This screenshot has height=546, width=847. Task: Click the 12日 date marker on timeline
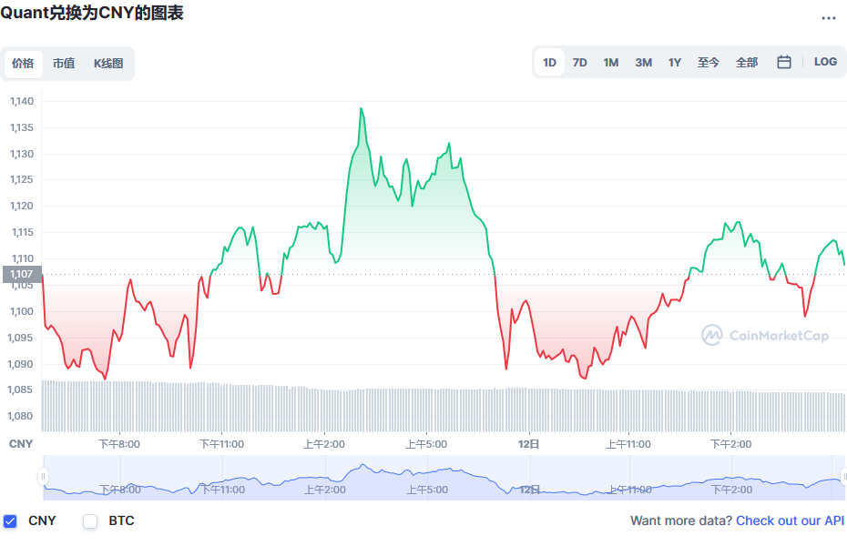point(527,443)
